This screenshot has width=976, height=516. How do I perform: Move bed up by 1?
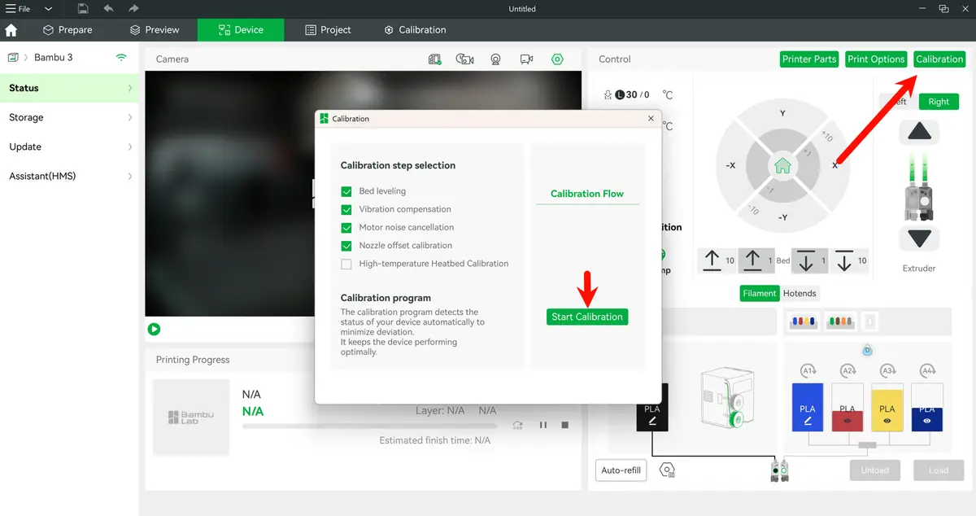(757, 260)
